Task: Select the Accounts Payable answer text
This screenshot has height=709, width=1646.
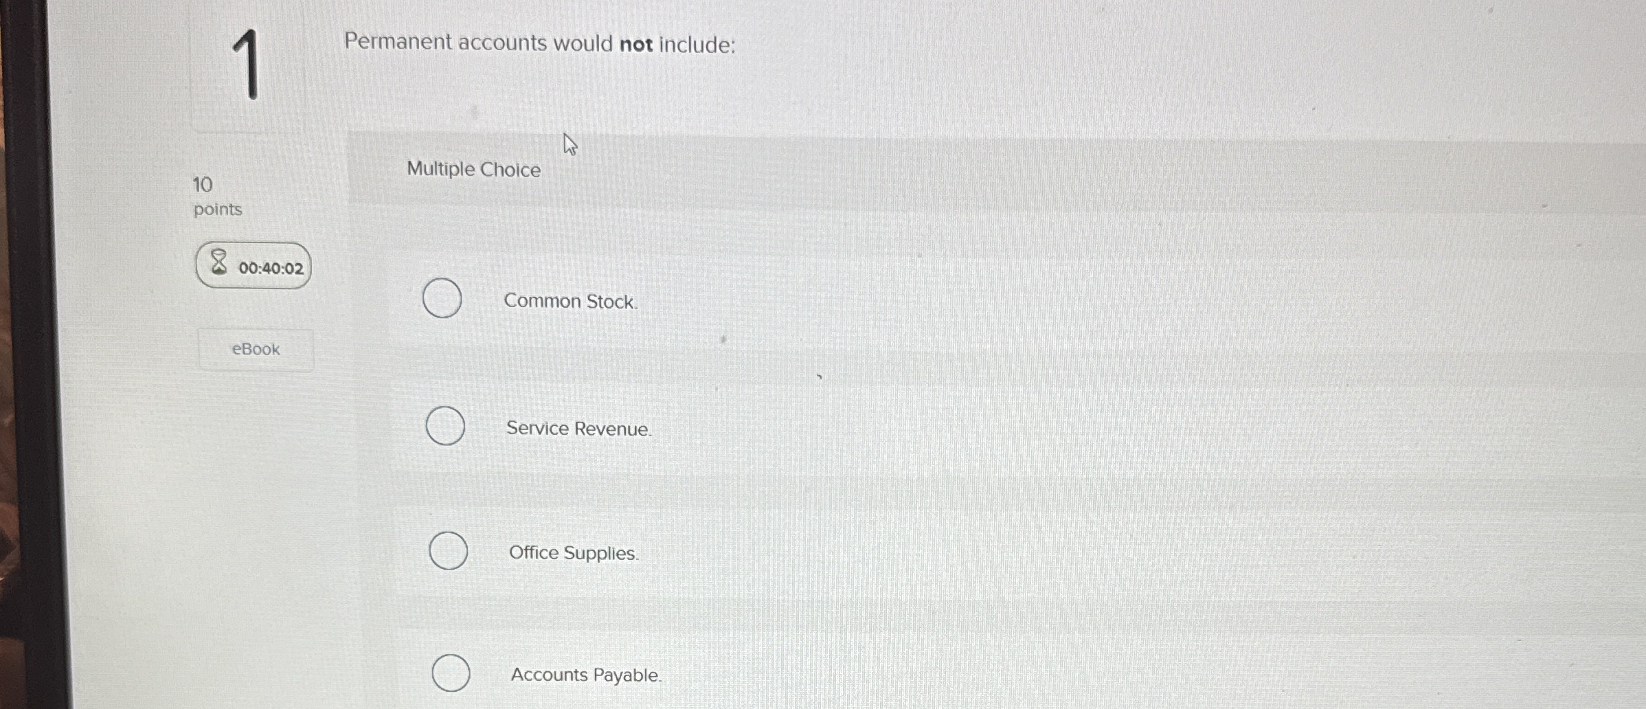Action: click(585, 675)
